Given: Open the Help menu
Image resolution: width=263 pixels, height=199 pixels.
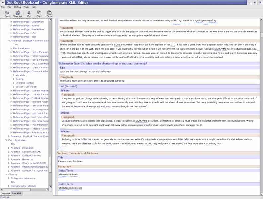Looking at the screenshot, I should pyautogui.click(x=34, y=7).
